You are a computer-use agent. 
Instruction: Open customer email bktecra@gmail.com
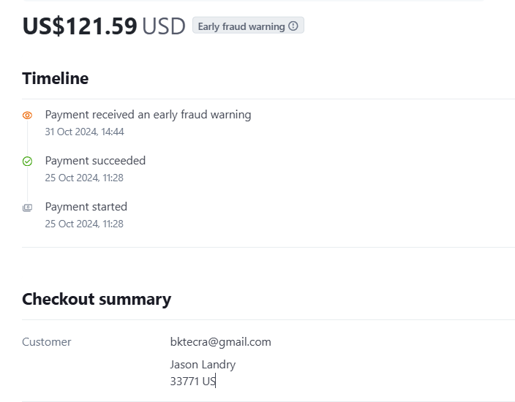pos(220,341)
